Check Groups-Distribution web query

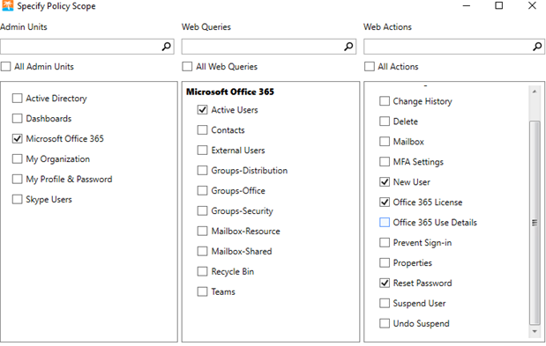202,170
